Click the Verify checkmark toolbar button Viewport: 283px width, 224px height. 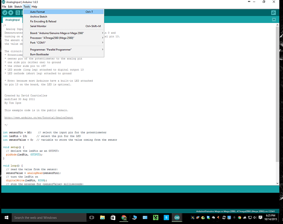5,13
